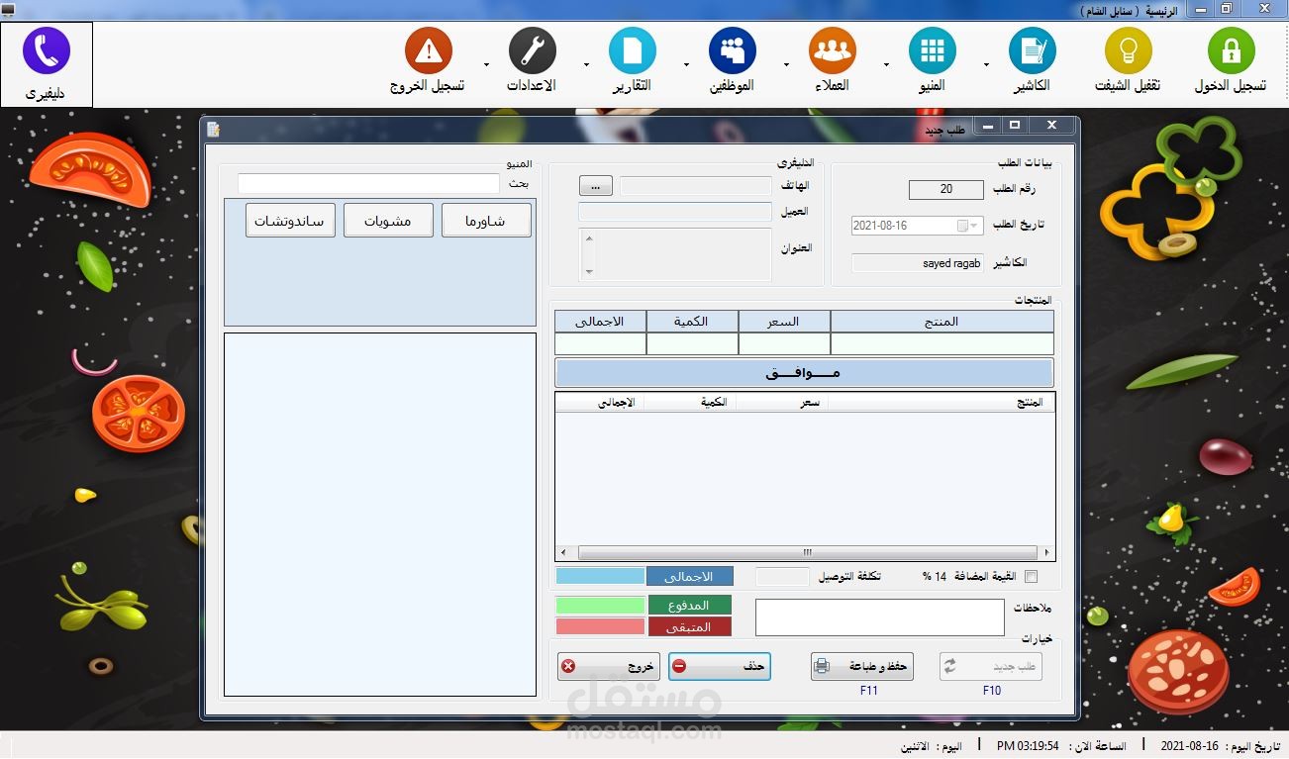The image size is (1289, 759).
Task: Click the سعر list column header
Action: [x=782, y=403]
